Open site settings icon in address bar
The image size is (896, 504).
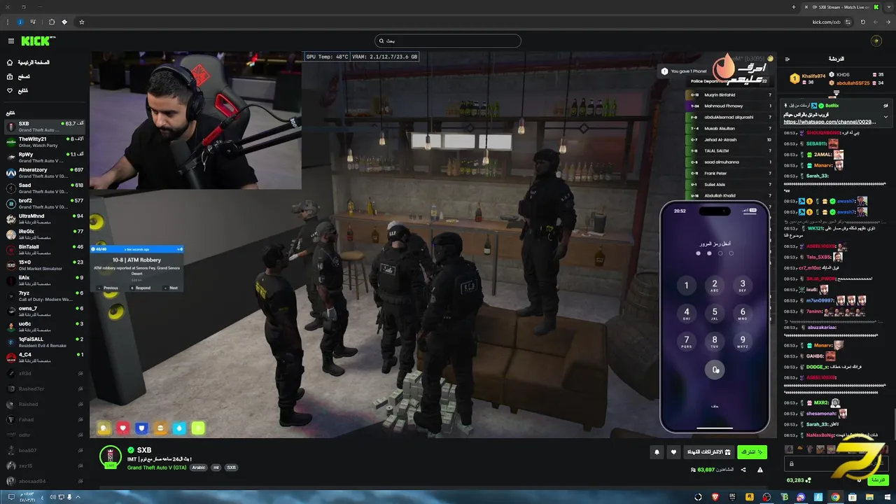849,22
